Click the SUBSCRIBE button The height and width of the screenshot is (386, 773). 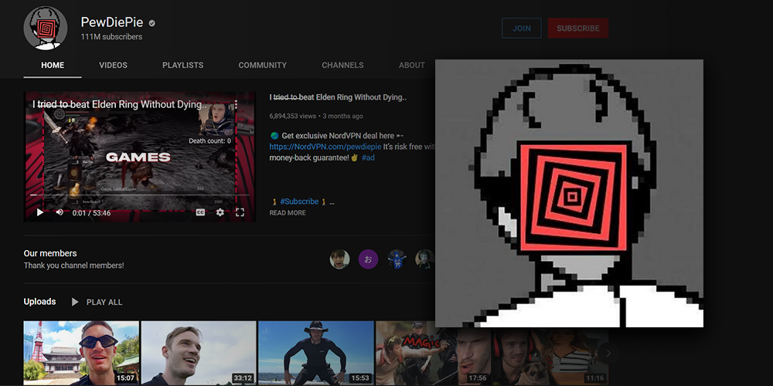click(578, 28)
